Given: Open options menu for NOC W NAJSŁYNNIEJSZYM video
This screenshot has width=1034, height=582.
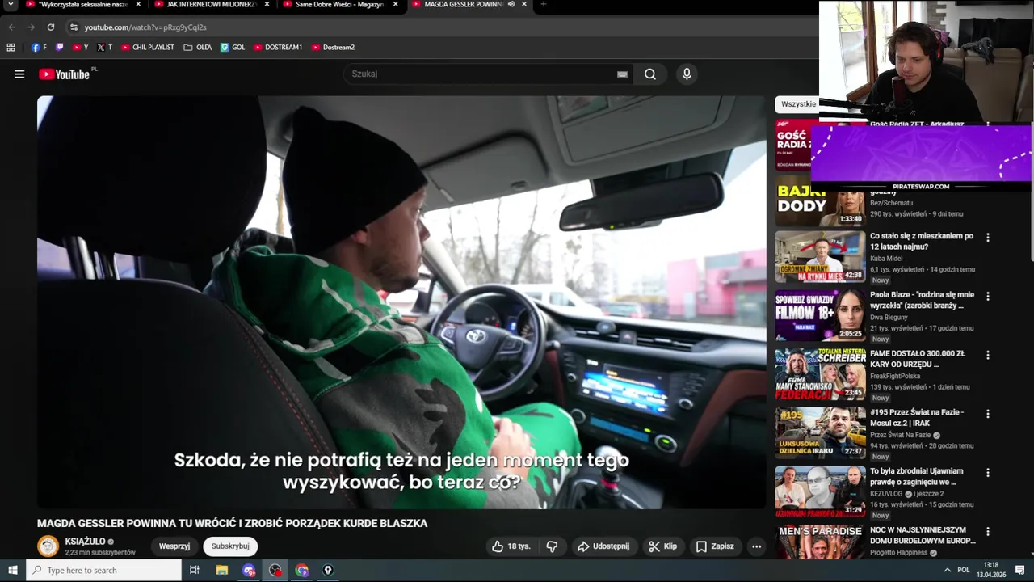Looking at the screenshot, I should pyautogui.click(x=987, y=531).
